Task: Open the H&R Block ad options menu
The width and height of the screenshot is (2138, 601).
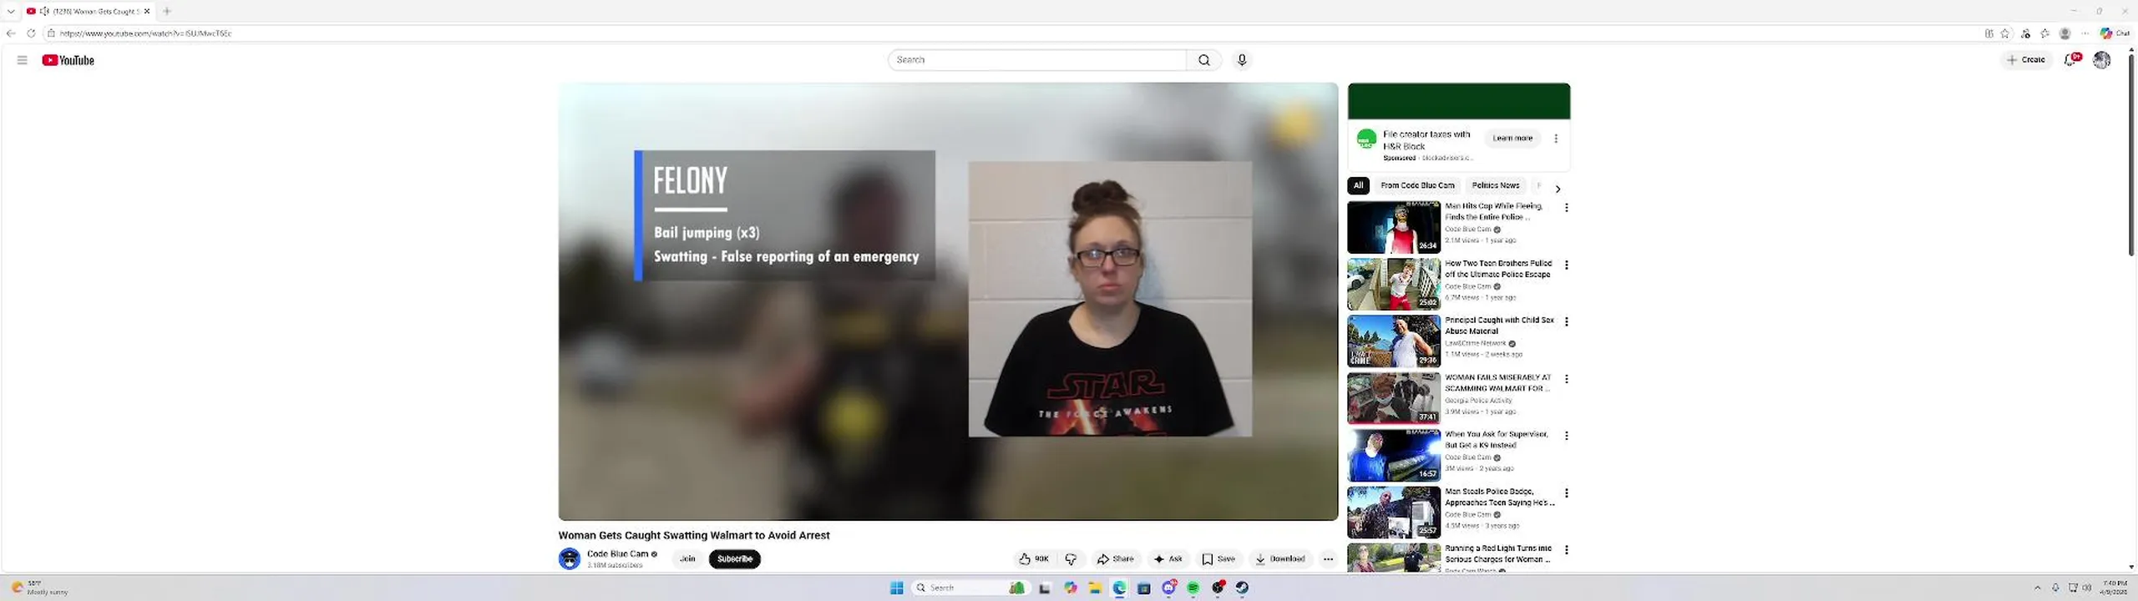Action: pyautogui.click(x=1556, y=139)
